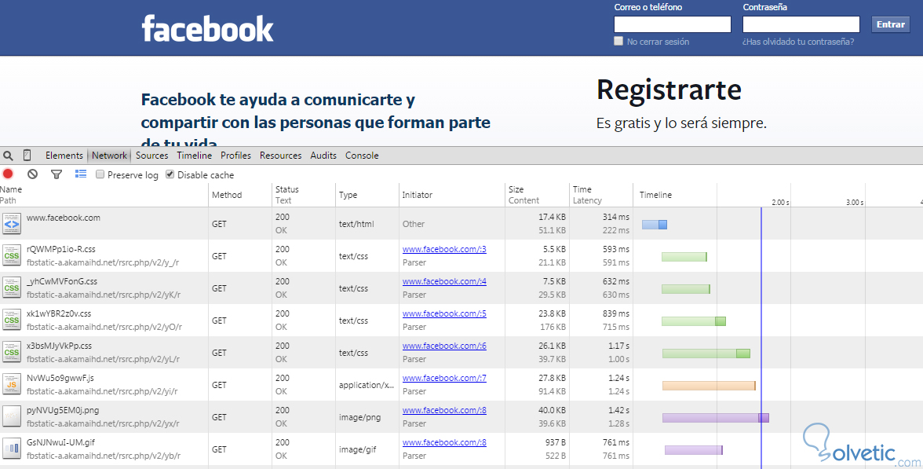Screen dimensions: 923x469
Task: Open the Console tab
Action: tap(361, 156)
